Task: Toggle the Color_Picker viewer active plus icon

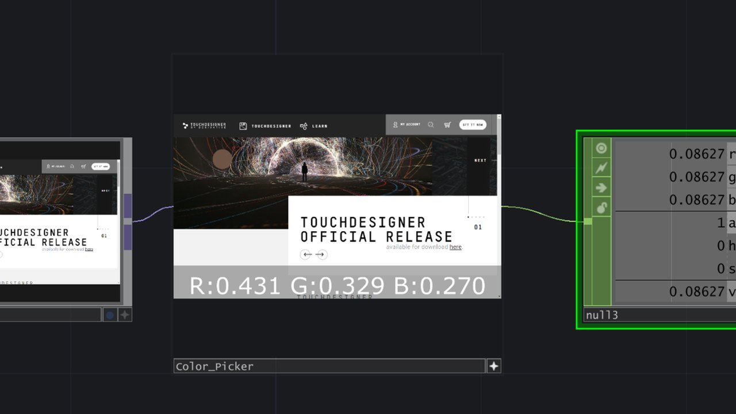Action: (494, 366)
